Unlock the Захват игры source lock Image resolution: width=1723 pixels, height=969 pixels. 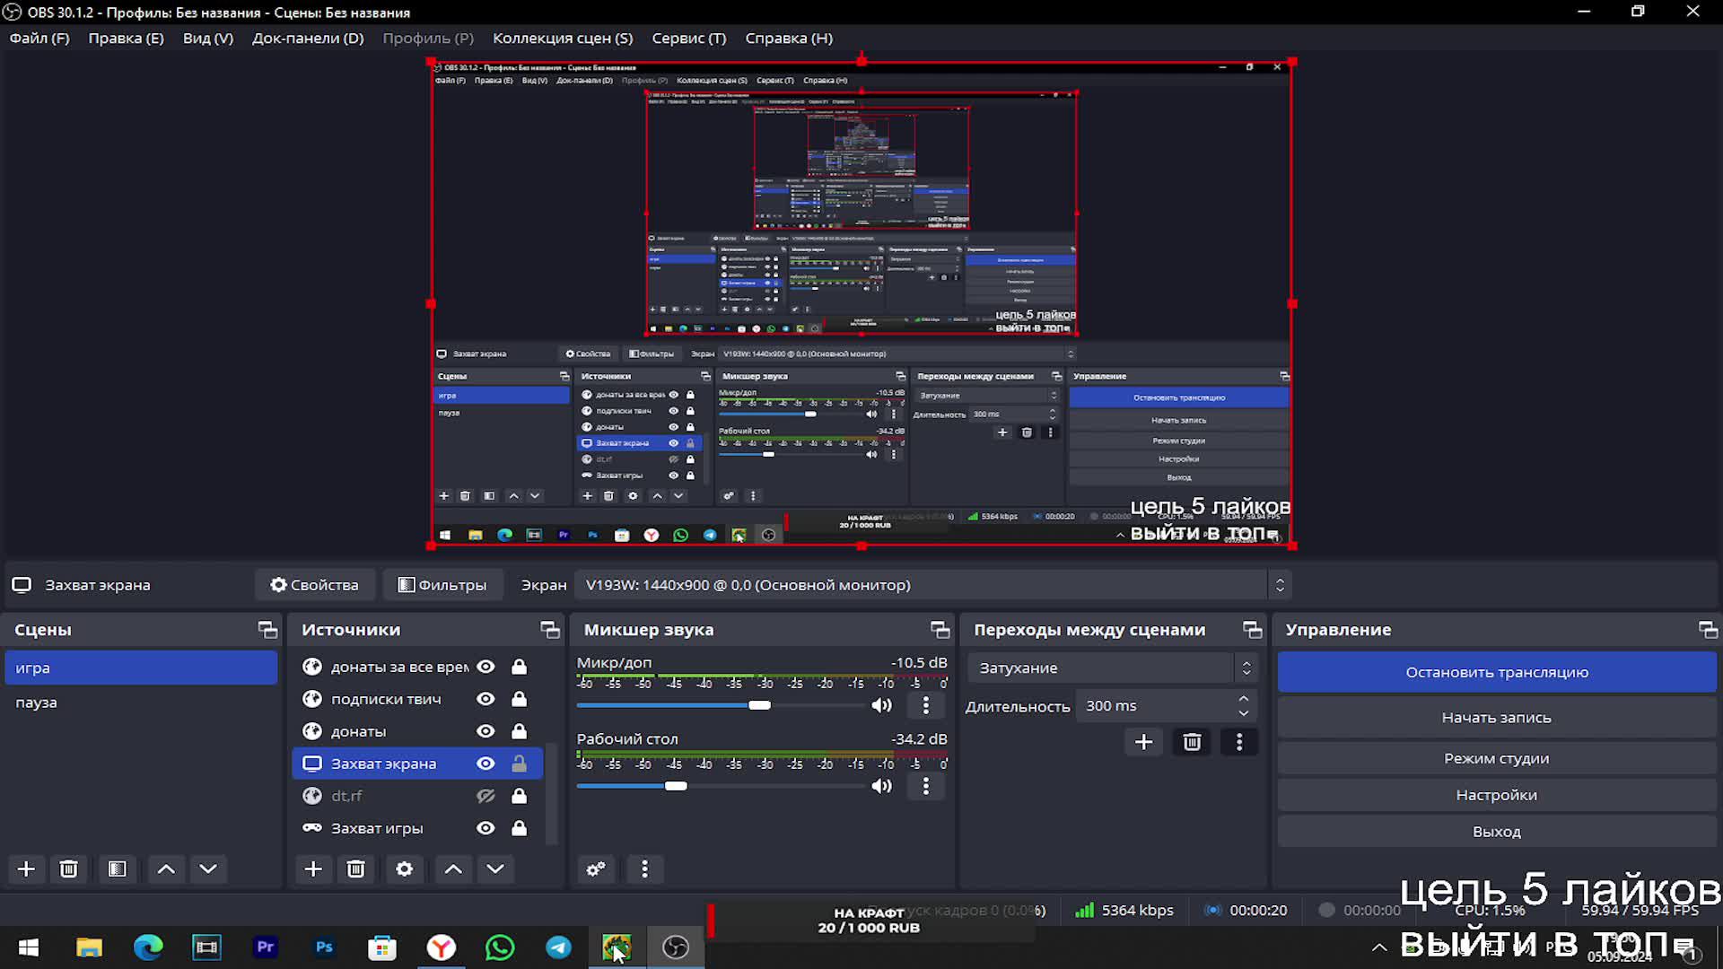(519, 828)
